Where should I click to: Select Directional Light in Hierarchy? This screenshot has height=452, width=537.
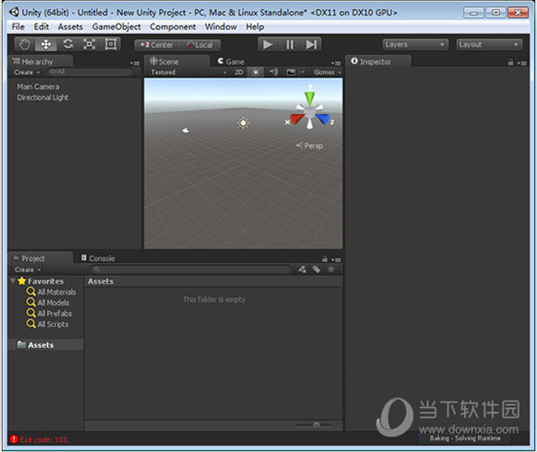(42, 98)
